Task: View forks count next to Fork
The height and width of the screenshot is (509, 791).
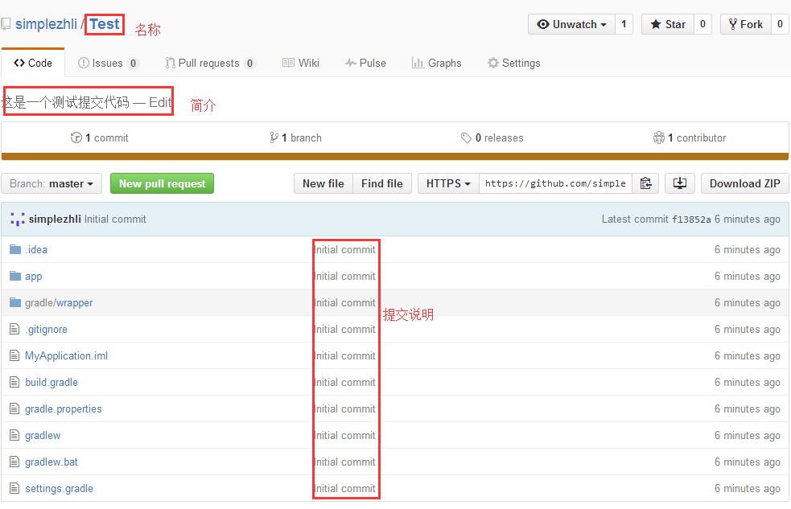Action: tap(780, 24)
